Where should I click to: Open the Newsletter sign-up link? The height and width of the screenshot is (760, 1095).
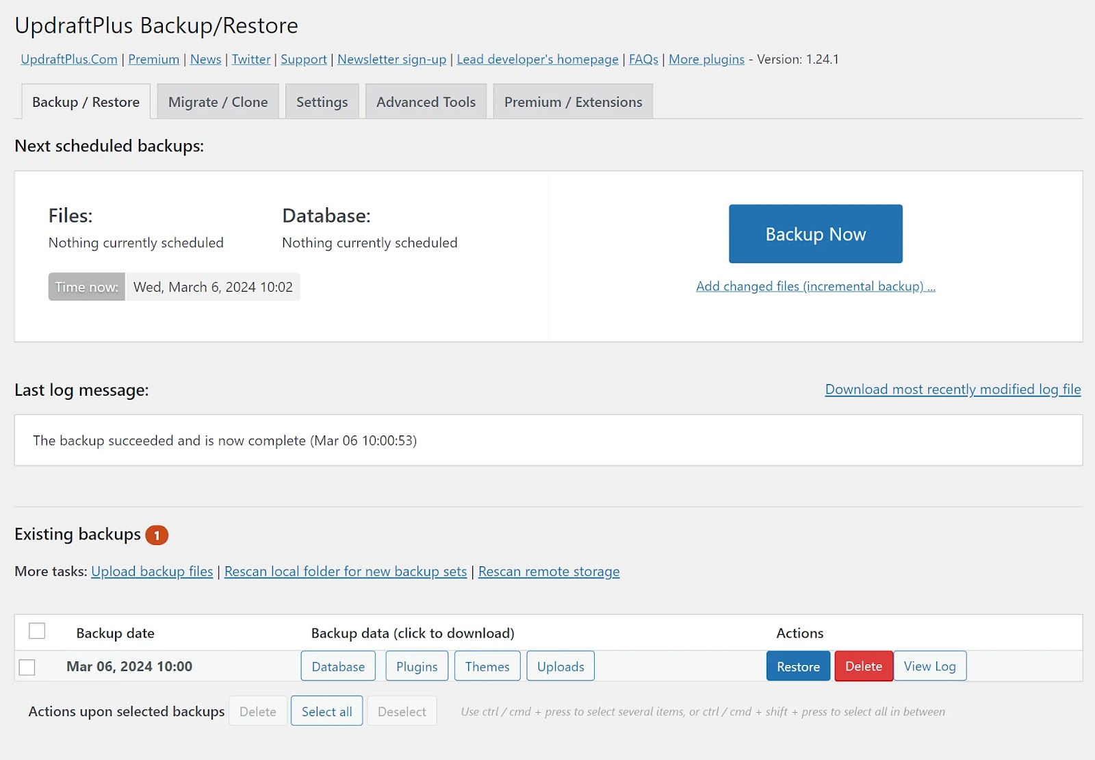point(391,60)
